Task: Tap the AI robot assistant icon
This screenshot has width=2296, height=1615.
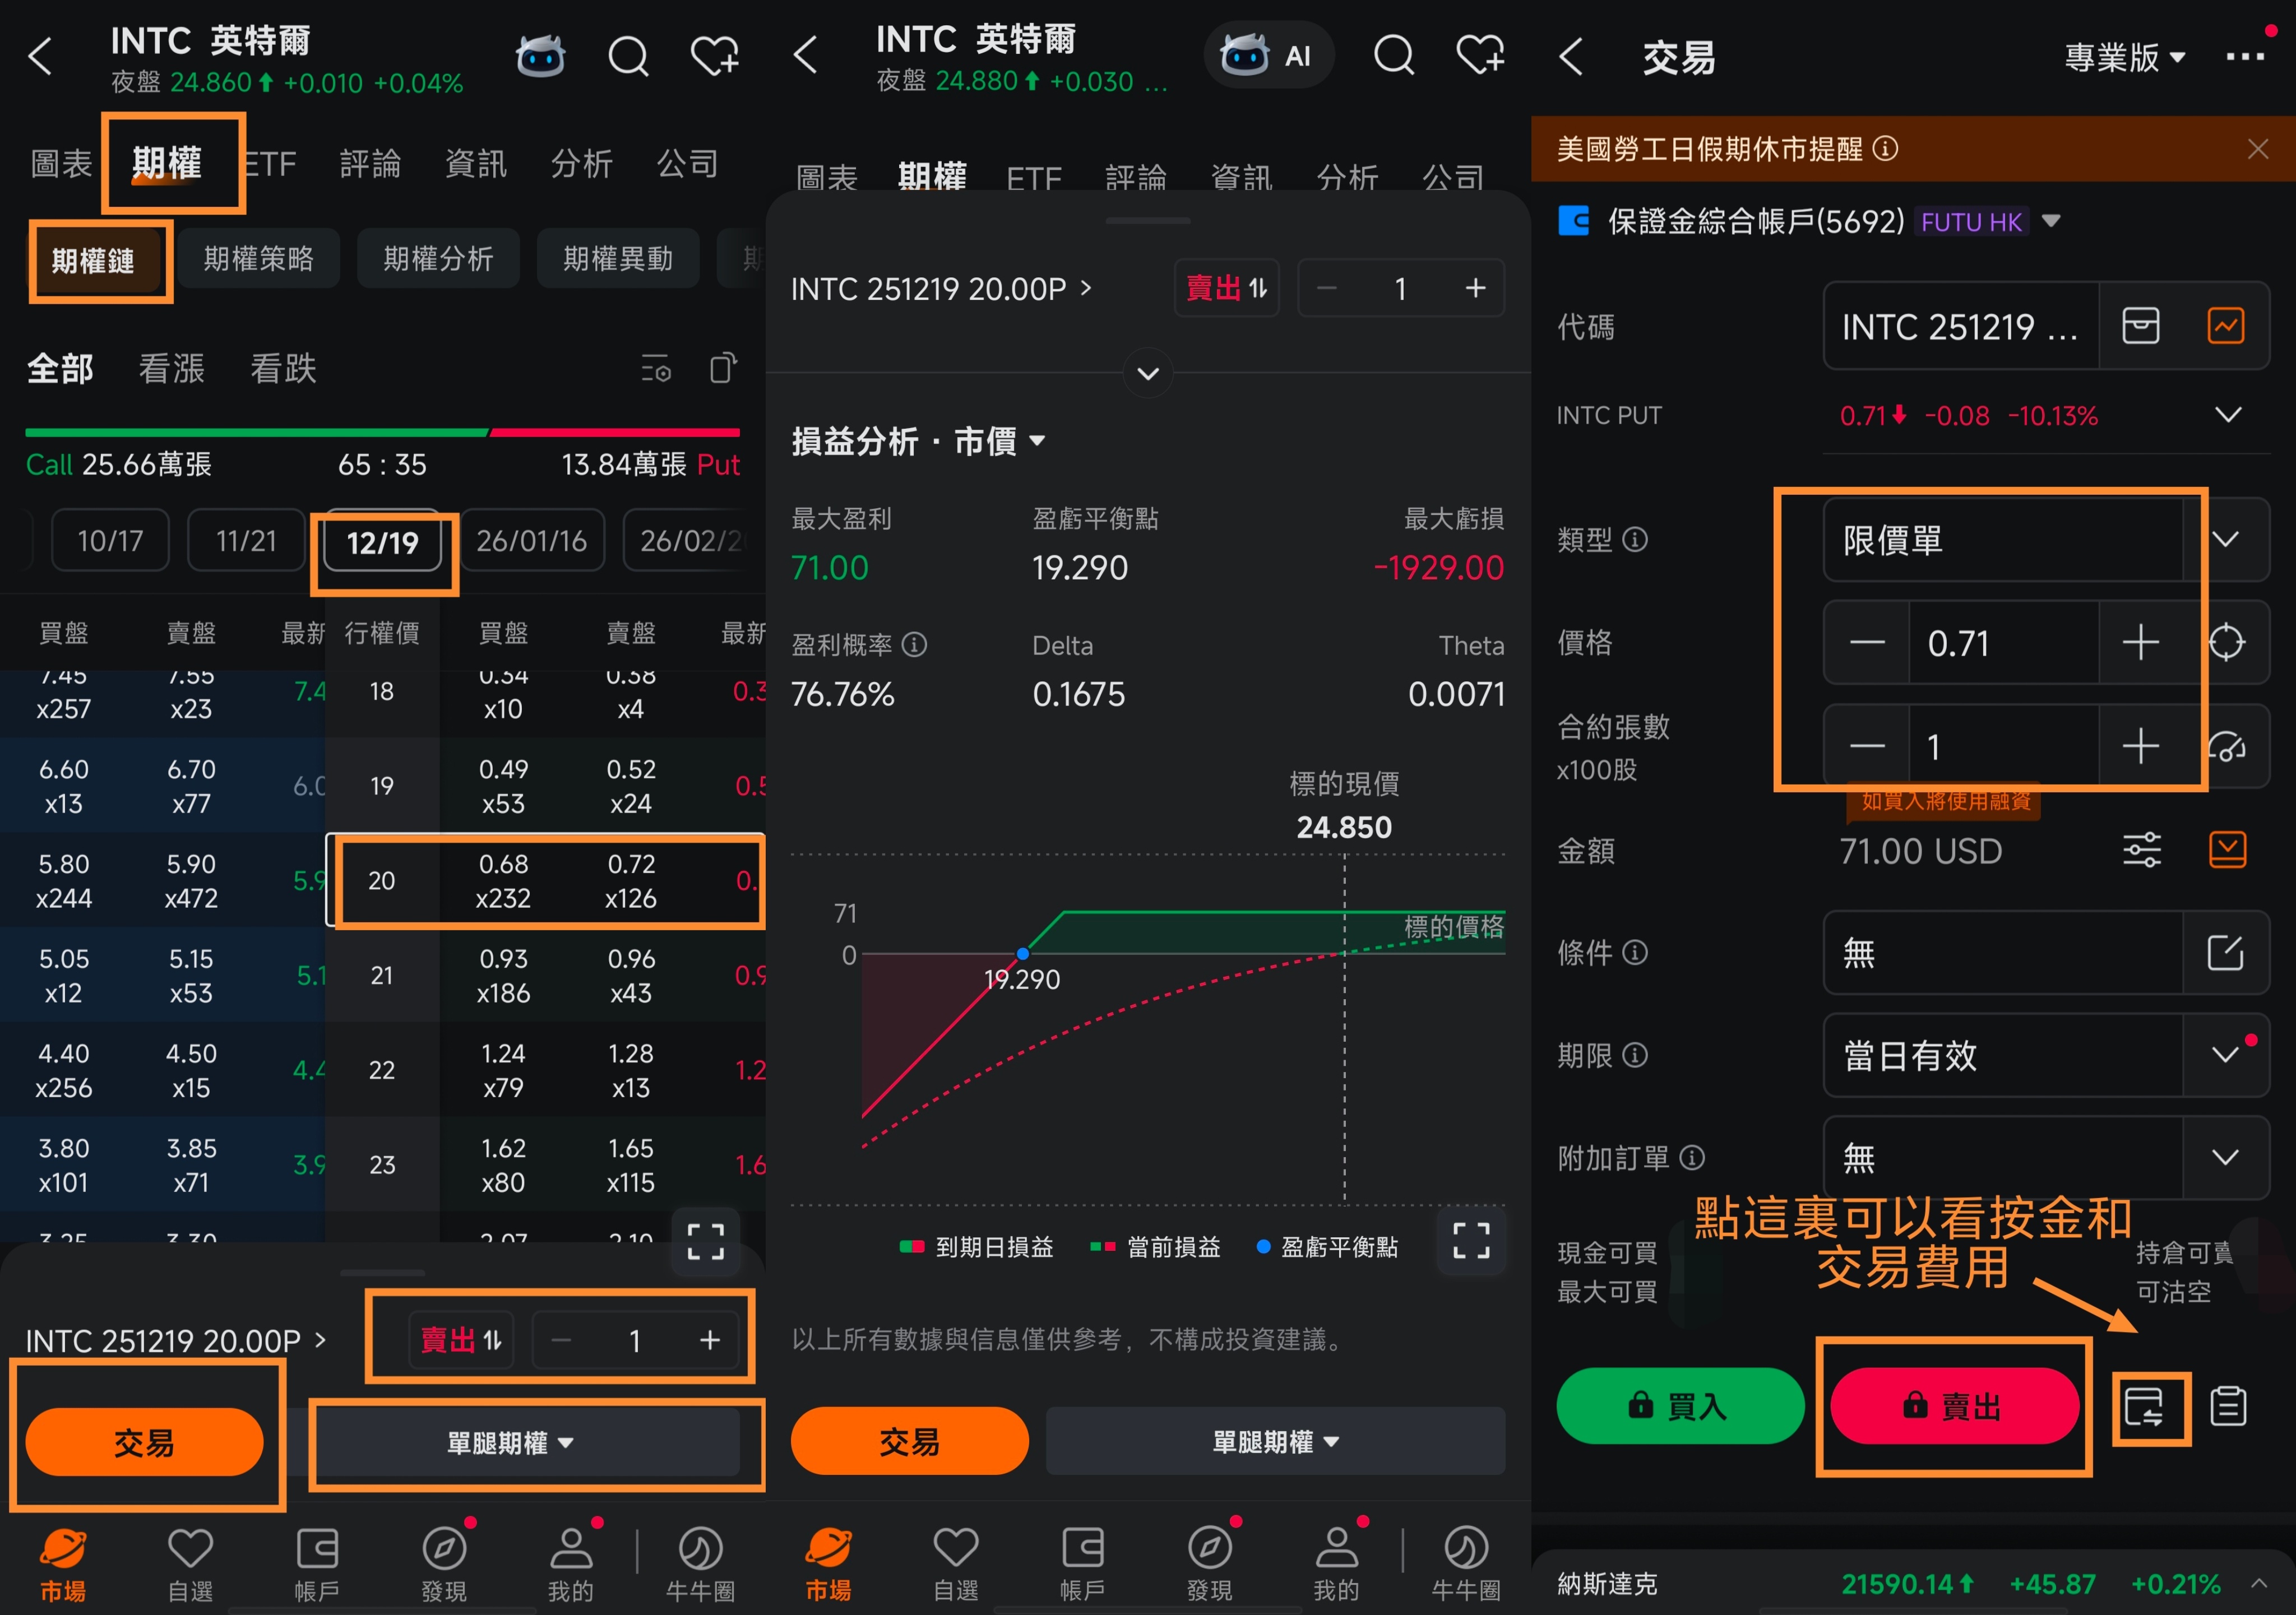Action: point(540,57)
